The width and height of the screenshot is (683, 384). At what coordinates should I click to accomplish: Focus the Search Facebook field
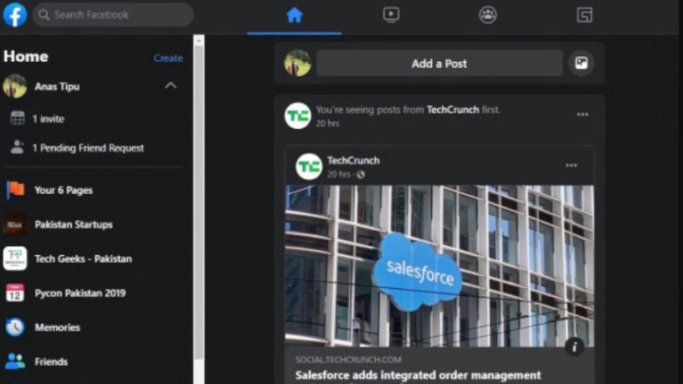coord(113,15)
